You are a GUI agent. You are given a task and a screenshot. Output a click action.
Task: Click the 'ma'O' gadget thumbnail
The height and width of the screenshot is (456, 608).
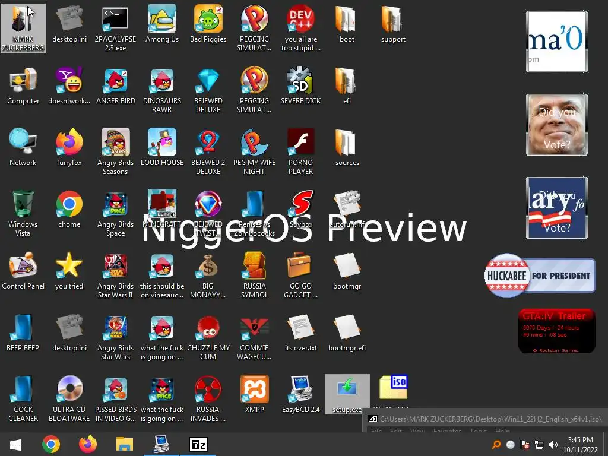point(557,42)
